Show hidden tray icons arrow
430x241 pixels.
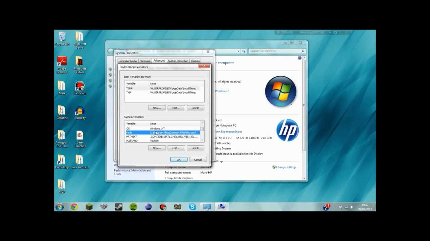pos(335,208)
